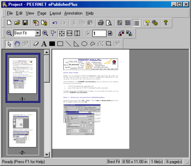Click the Undo arrow icon
Viewport: 191px width, 166px height.
coord(55,23)
